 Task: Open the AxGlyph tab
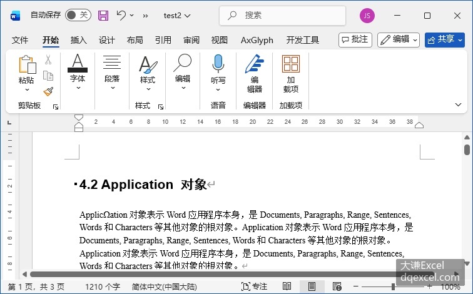coord(257,40)
